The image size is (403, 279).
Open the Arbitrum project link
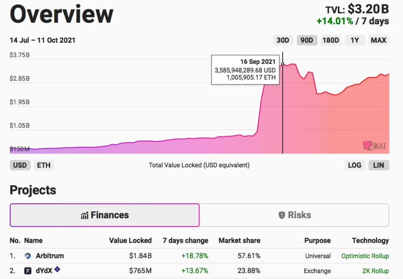[50, 256]
